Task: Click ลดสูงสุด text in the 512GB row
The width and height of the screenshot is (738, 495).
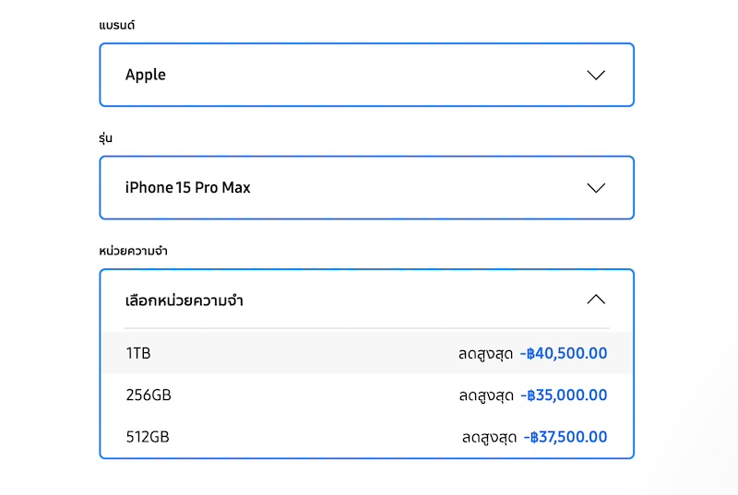Action: pos(488,437)
